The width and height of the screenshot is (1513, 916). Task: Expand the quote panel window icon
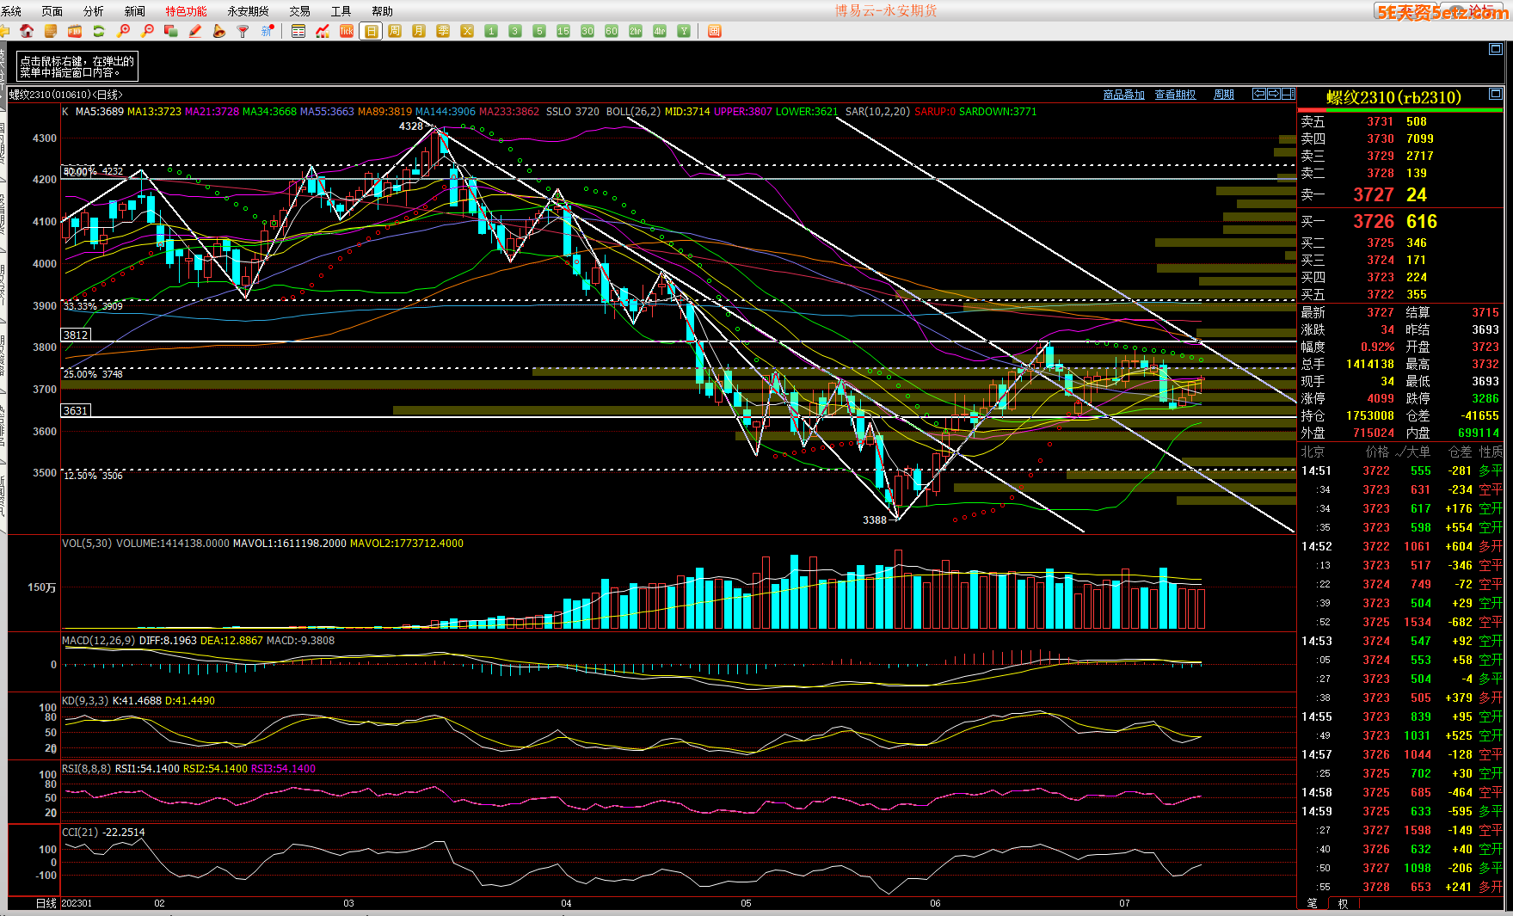1496,94
